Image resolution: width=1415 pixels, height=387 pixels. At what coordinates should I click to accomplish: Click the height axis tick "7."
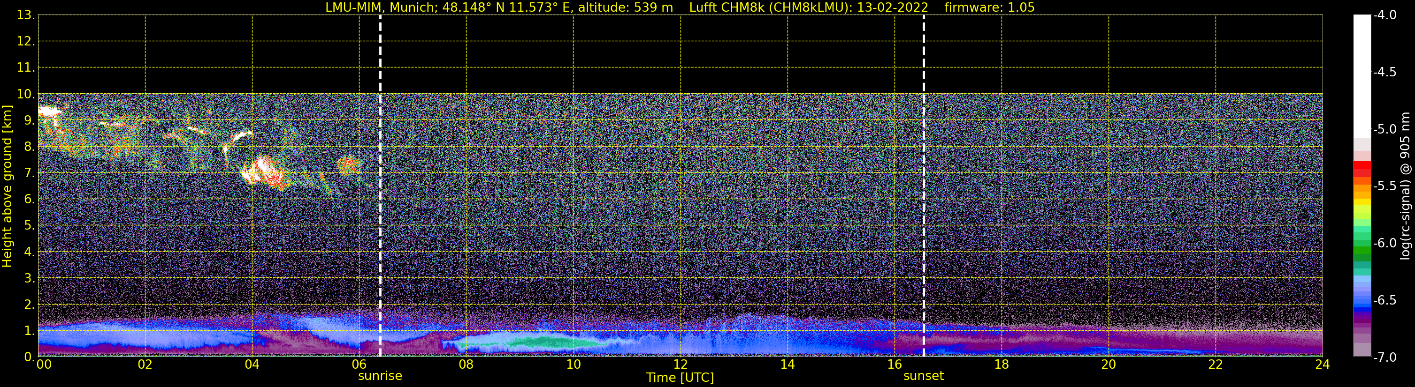coord(29,173)
